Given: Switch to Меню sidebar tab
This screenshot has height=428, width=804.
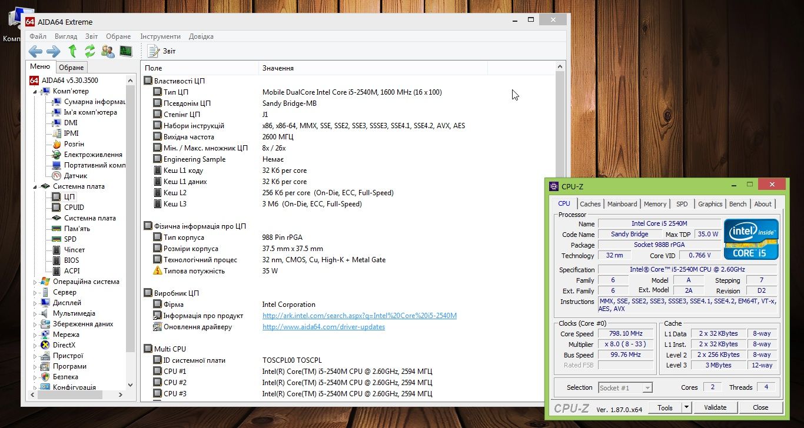Looking at the screenshot, I should pos(41,67).
